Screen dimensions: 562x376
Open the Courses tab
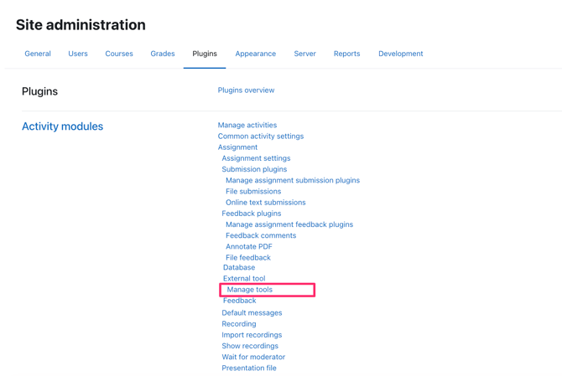point(119,54)
